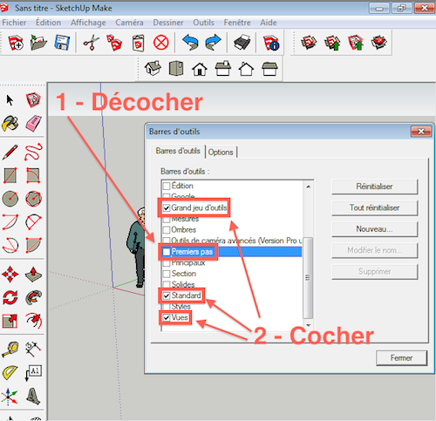Viewport: 436px width, 421px height.
Task: Select the Top view icon
Action: (176, 68)
